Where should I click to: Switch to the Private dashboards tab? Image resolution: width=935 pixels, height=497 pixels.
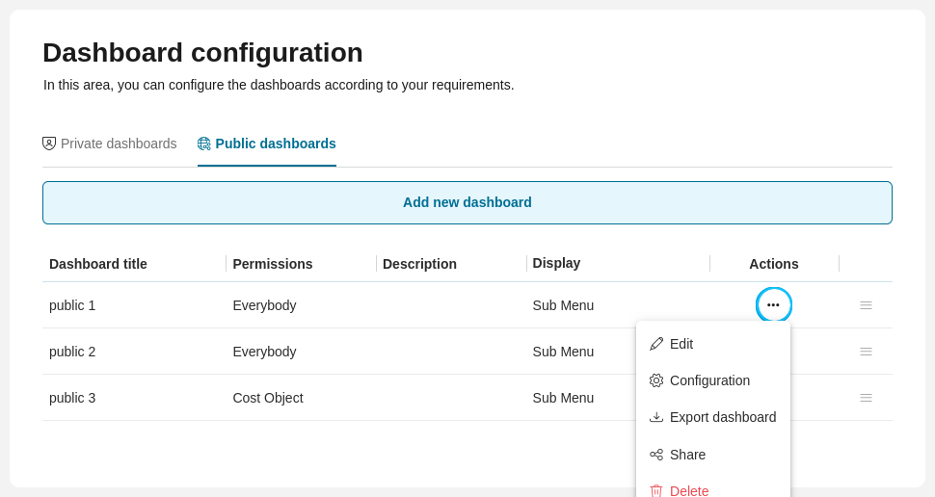(x=110, y=144)
